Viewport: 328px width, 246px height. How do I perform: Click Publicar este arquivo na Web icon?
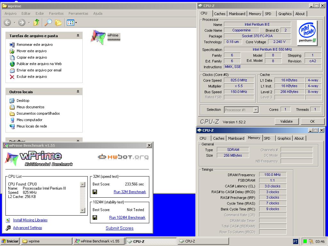pyautogui.click(x=12, y=64)
